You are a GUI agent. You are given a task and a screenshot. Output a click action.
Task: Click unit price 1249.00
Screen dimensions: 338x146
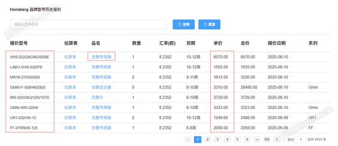coord(220,118)
